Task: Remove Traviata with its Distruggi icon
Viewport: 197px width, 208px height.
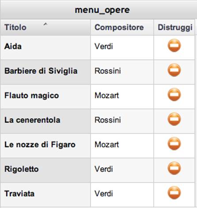Action: click(x=174, y=193)
